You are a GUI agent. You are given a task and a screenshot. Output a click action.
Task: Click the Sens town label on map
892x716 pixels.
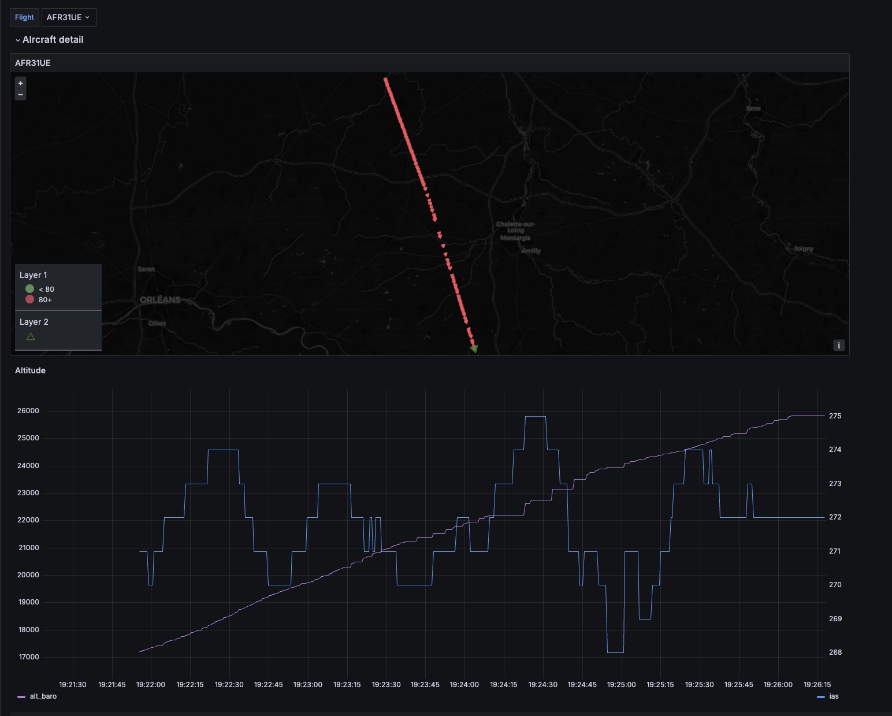point(753,109)
